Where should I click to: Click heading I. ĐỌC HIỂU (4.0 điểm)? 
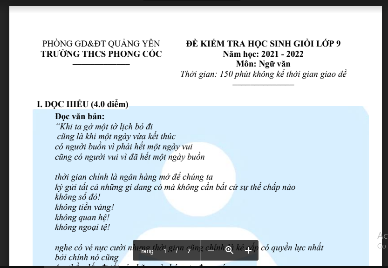(82, 104)
